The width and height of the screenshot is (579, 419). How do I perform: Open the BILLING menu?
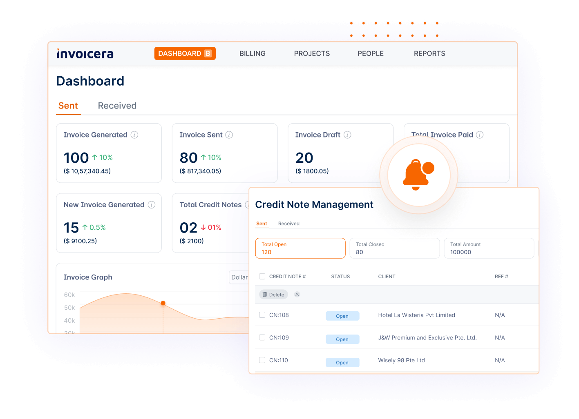tap(253, 53)
